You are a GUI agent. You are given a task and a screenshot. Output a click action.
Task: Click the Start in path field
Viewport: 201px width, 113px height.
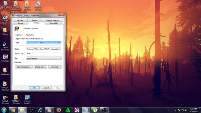(44, 49)
